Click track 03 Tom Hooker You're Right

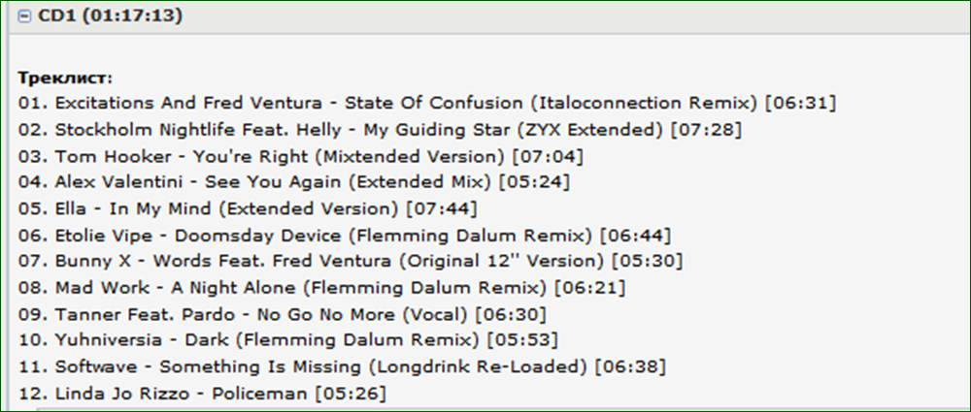[x=300, y=157]
